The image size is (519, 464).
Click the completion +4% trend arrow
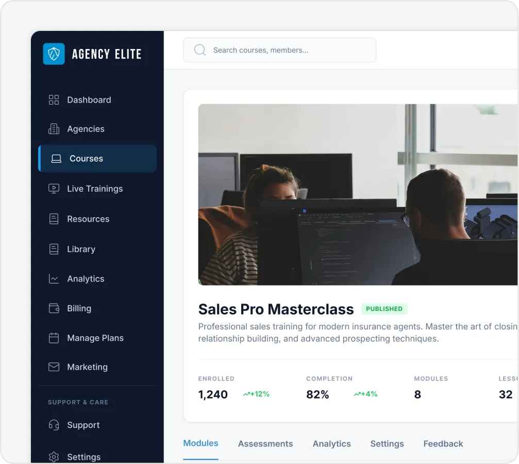click(357, 394)
